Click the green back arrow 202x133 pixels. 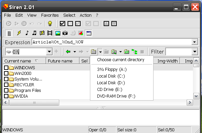[x=68, y=52]
